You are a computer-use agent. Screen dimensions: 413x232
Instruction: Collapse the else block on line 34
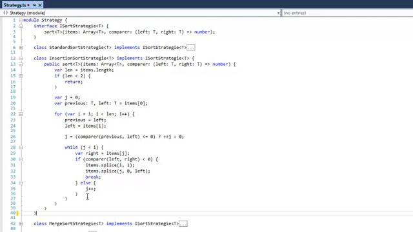(21, 183)
